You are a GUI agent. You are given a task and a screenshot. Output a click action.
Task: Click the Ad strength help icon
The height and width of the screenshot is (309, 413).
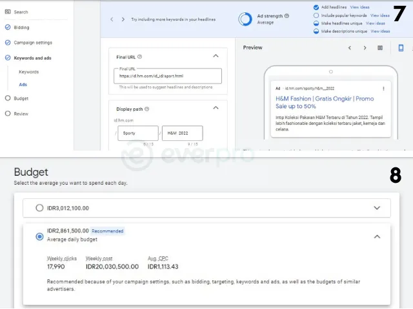tap(287, 15)
